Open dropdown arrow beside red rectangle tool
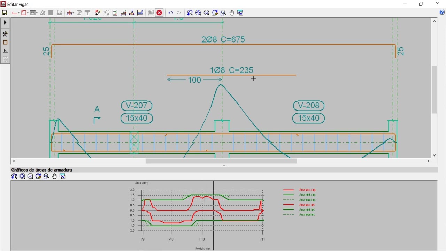 (x=27, y=13)
